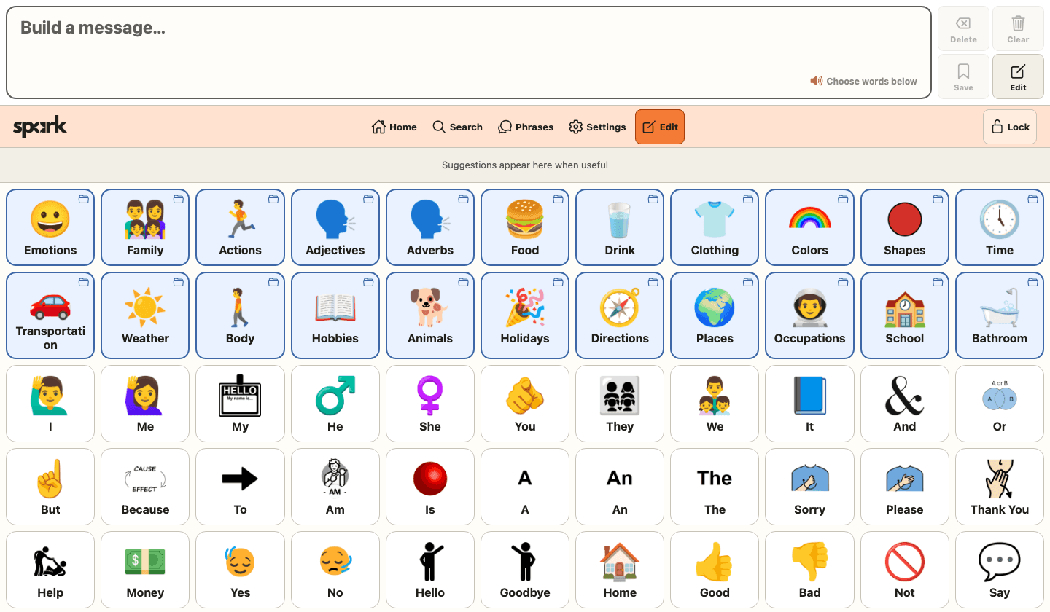Click the Edit button below Clear

pyautogui.click(x=1018, y=76)
